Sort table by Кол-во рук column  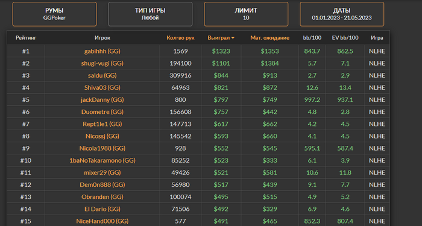click(x=180, y=38)
